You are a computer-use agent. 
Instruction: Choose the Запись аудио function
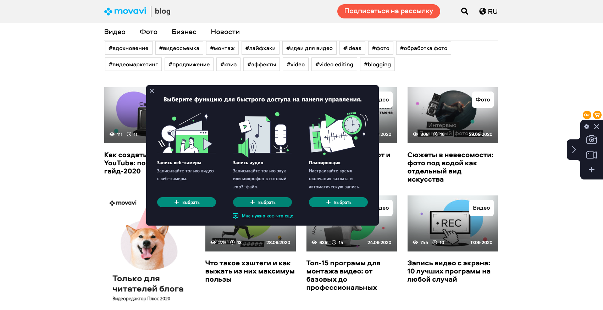coord(262,202)
